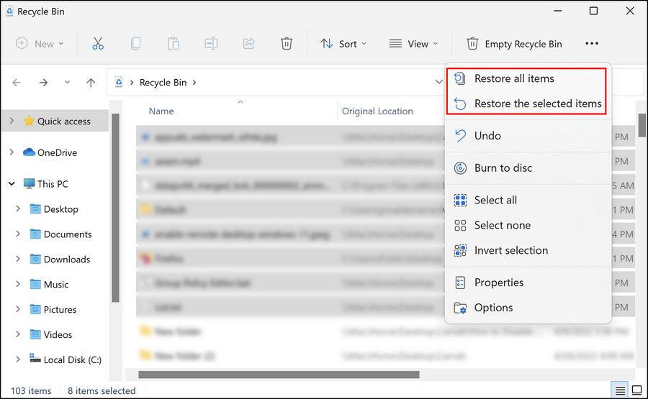Open Music in navigation pane
Image resolution: width=648 pixels, height=399 pixels.
[56, 285]
